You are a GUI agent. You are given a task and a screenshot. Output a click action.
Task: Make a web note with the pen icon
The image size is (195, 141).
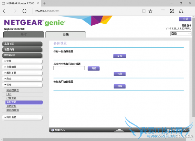coord(172,11)
